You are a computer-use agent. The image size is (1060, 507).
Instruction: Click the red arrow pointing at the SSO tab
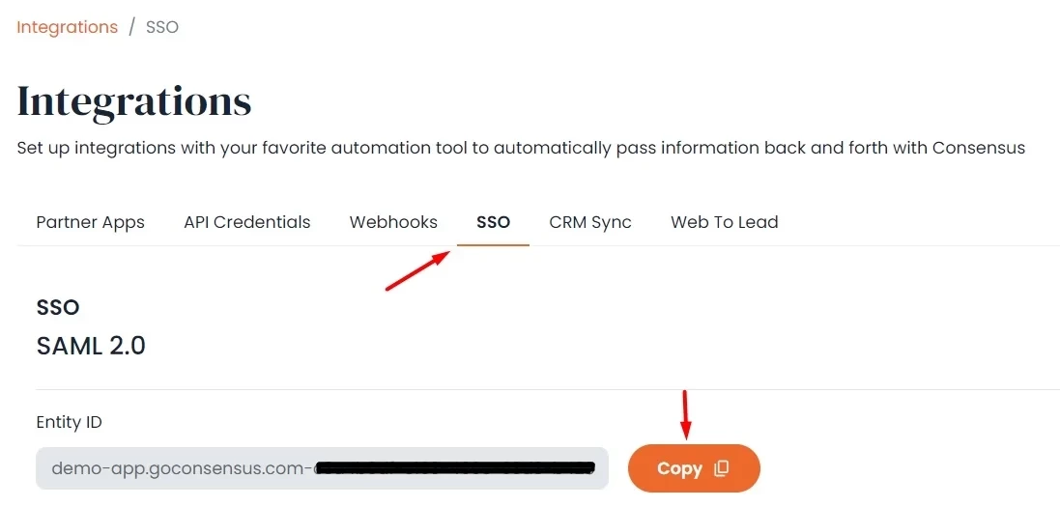pyautogui.click(x=417, y=270)
